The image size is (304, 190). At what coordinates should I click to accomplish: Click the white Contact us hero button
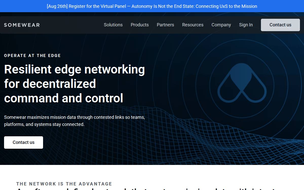click(24, 142)
